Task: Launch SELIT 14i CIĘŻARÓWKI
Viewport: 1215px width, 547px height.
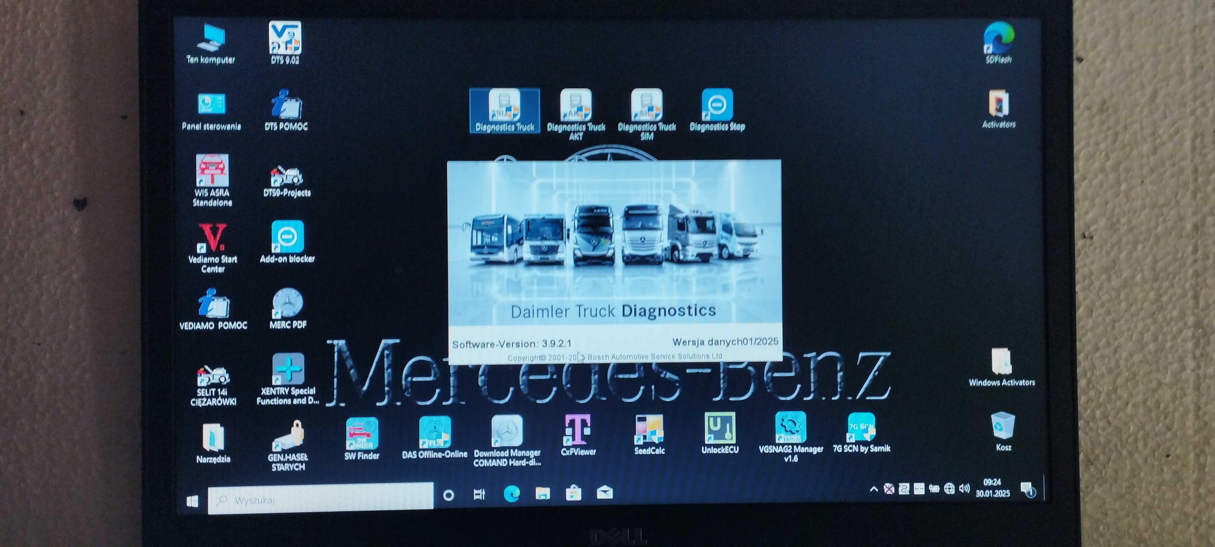Action: tap(213, 386)
